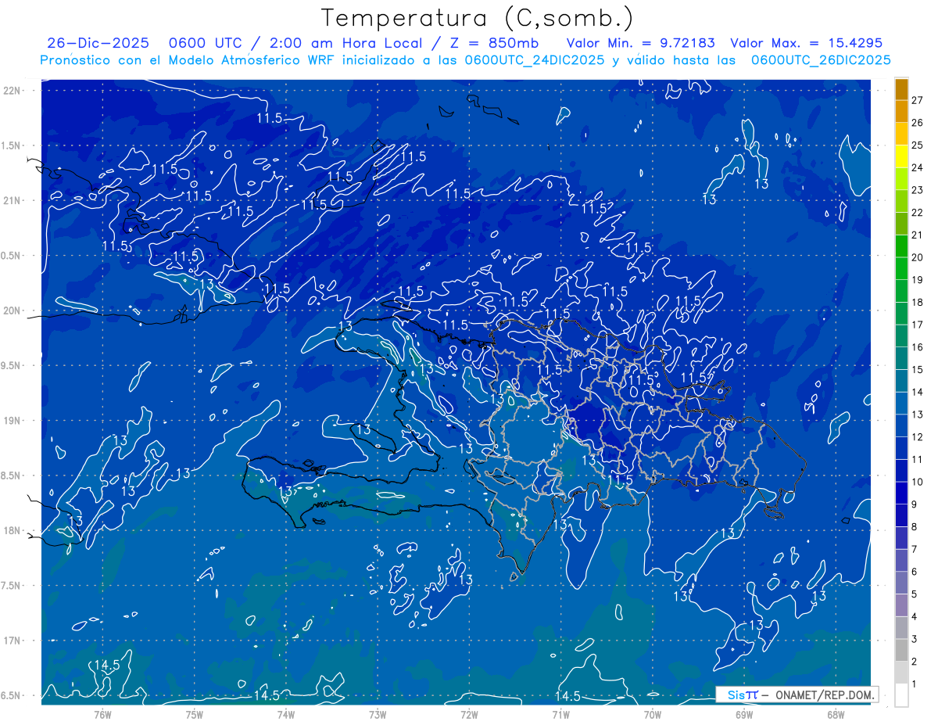The height and width of the screenshot is (725, 938).
Task: Click the '14.5' contour label above 71W
Action: (567, 696)
